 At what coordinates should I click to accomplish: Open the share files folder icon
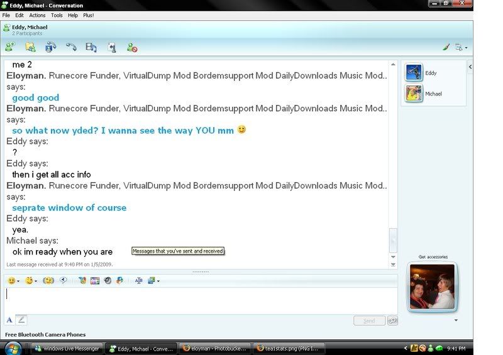[x=30, y=48]
